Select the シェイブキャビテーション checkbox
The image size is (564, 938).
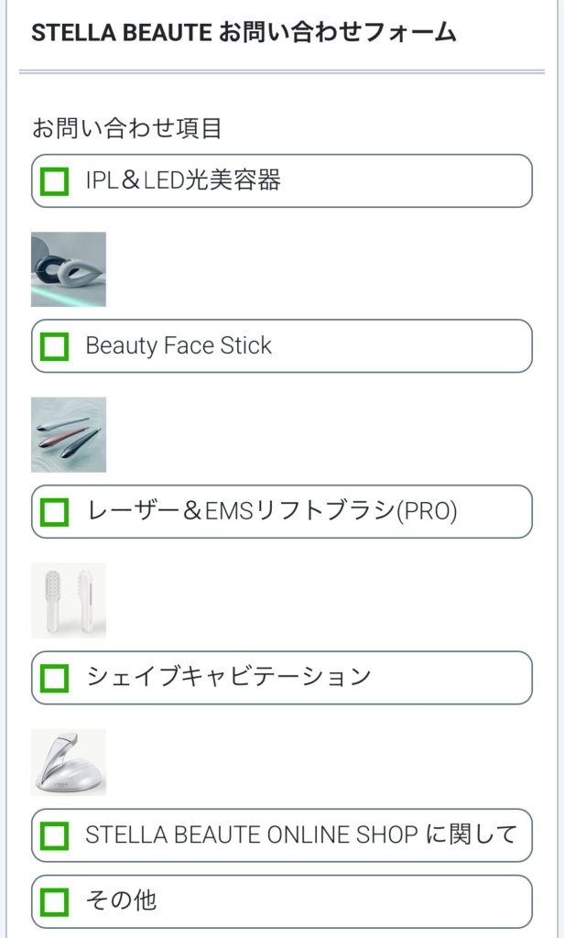click(x=55, y=678)
